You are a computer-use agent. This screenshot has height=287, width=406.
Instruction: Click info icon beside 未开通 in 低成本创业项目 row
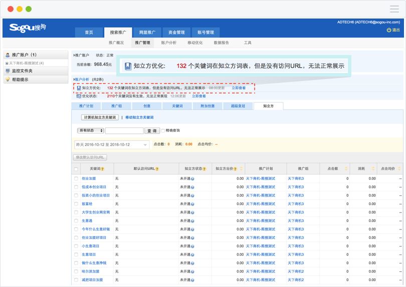pyautogui.click(x=192, y=187)
